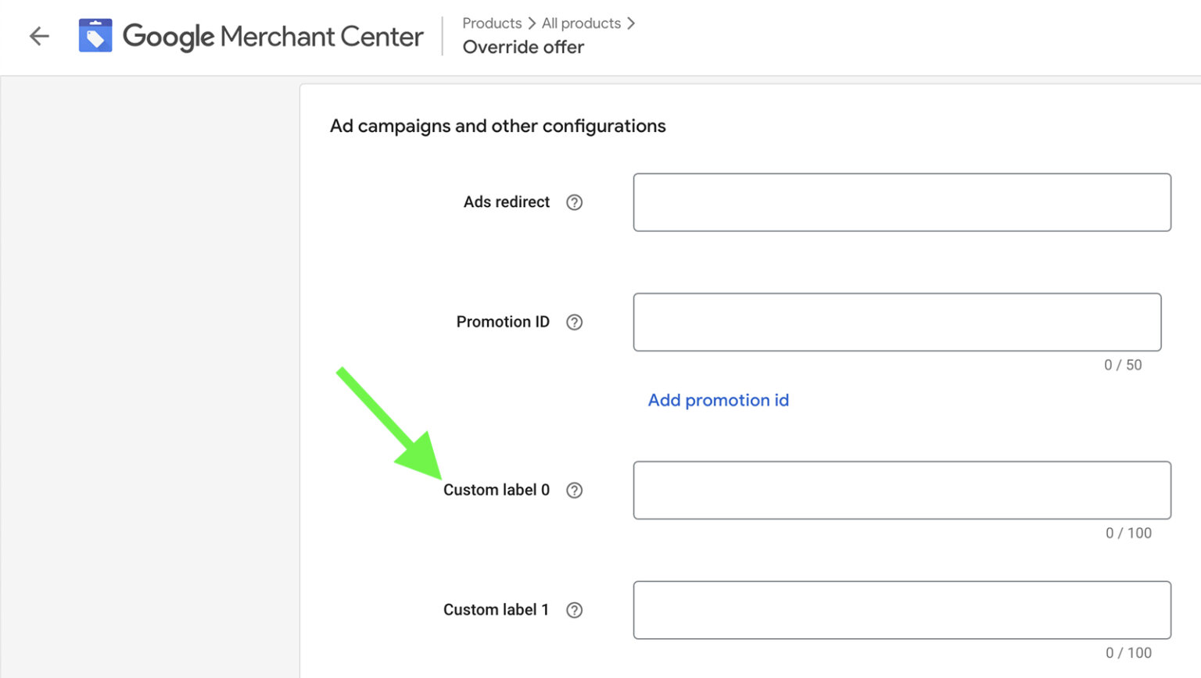Click the Ad campaigns and other configurations heading
The image size is (1201, 678).
pos(497,126)
